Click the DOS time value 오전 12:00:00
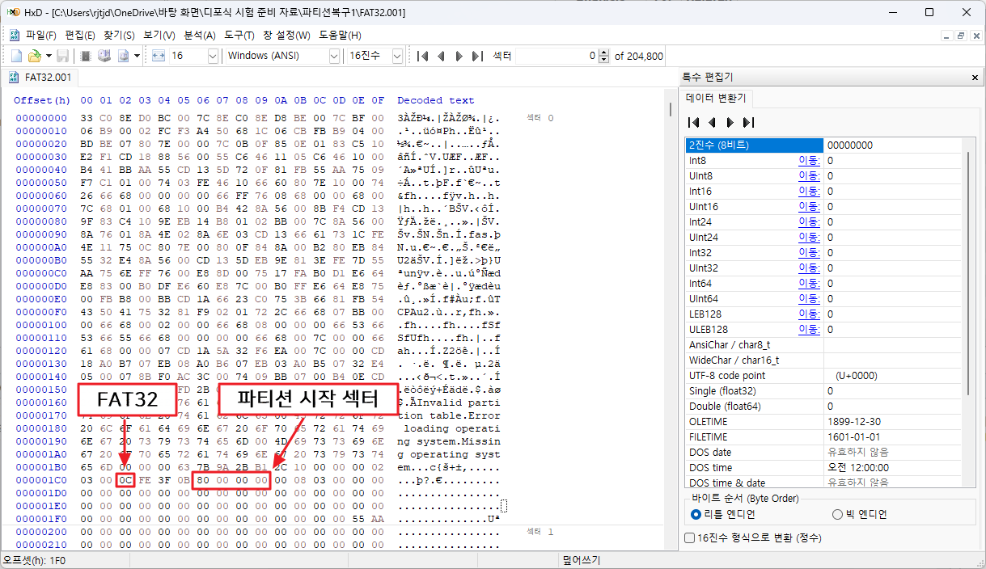Screen dimensions: 986x569 tap(860, 468)
